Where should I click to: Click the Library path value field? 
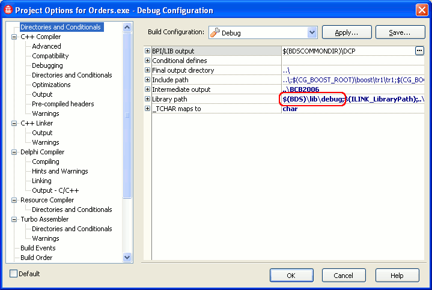click(x=354, y=99)
